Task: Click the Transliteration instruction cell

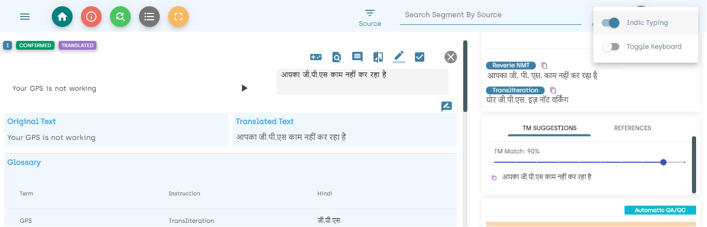Action: (191, 221)
